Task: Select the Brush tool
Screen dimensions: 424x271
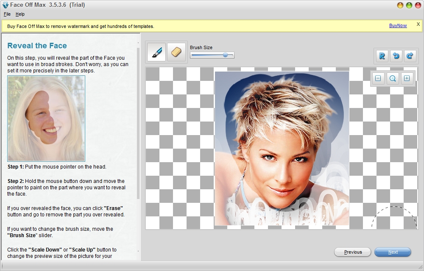Action: click(x=156, y=52)
